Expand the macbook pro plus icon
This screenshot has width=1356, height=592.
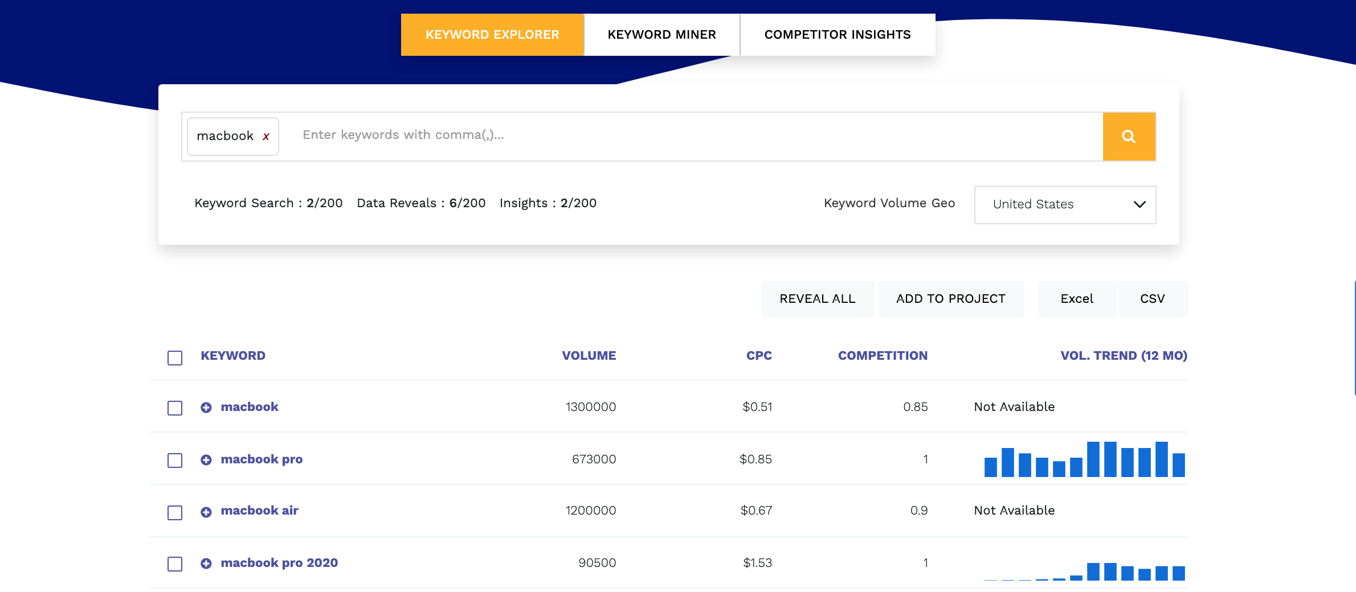point(206,460)
